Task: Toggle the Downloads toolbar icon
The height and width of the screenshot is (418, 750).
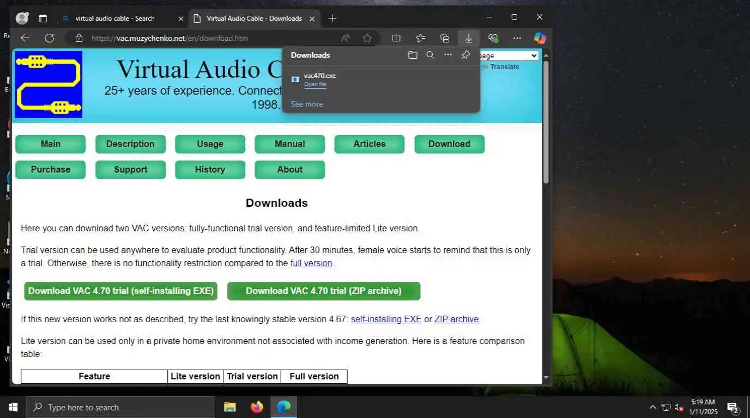Action: tap(469, 38)
